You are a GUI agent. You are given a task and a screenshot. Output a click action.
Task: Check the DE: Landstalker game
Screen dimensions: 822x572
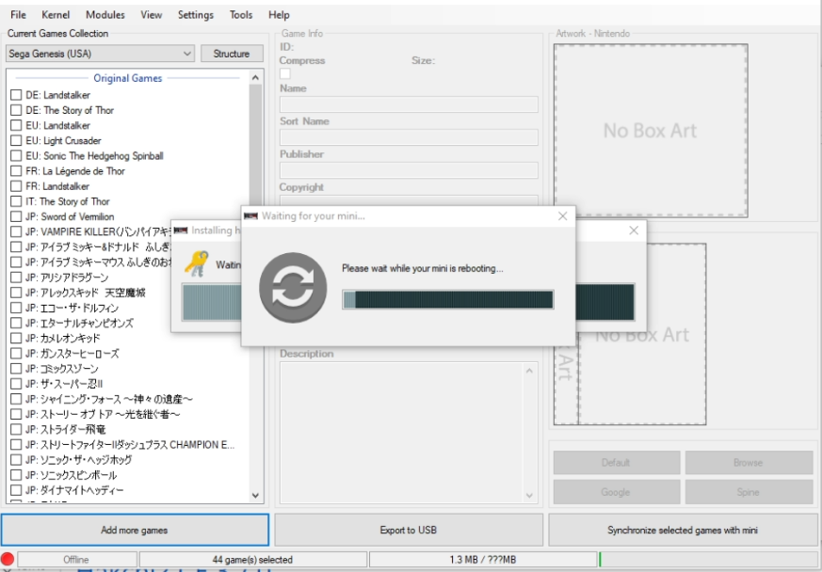[x=16, y=95]
